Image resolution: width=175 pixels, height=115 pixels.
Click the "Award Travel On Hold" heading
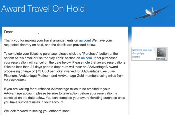click(x=43, y=9)
